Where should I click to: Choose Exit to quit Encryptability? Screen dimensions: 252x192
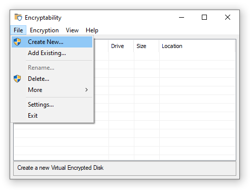click(x=52, y=116)
